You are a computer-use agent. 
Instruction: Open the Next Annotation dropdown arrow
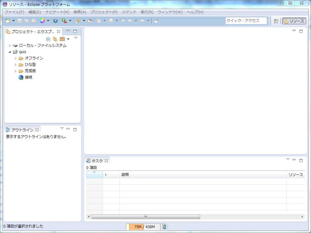(105, 21)
